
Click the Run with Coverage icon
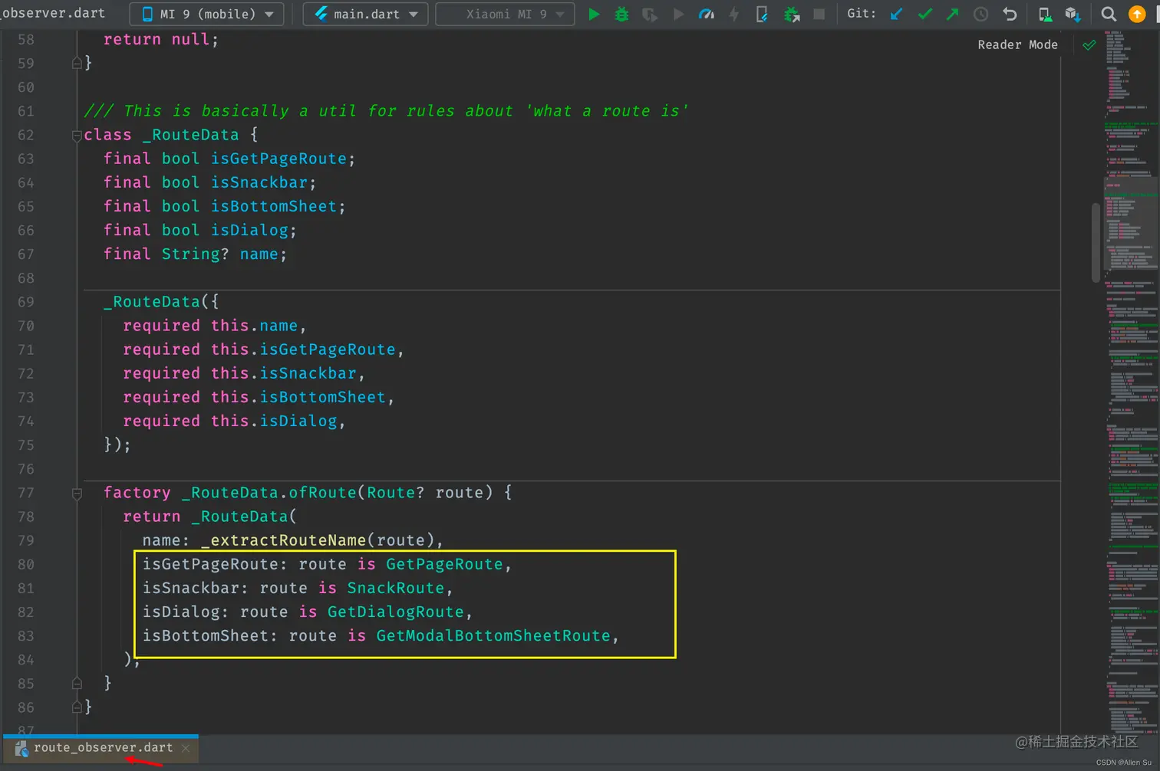point(650,14)
